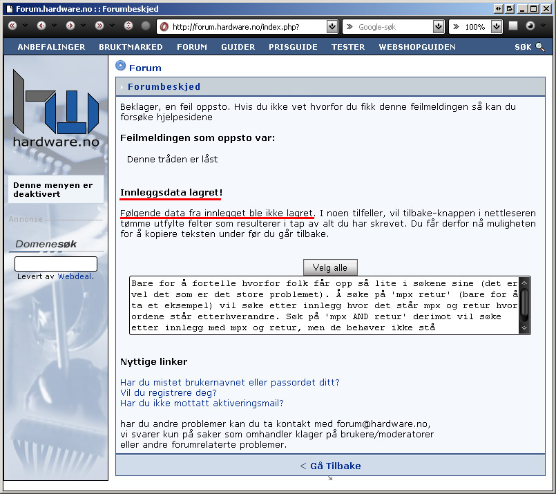
Task: Open dropdown arrow beside round toolbar button
Action: [544, 26]
